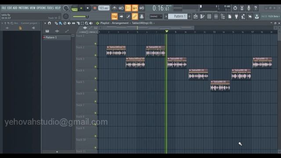Click the FLEX Beta news panel
Image resolution: width=281 pixels, height=158 pixels.
[x=270, y=17]
